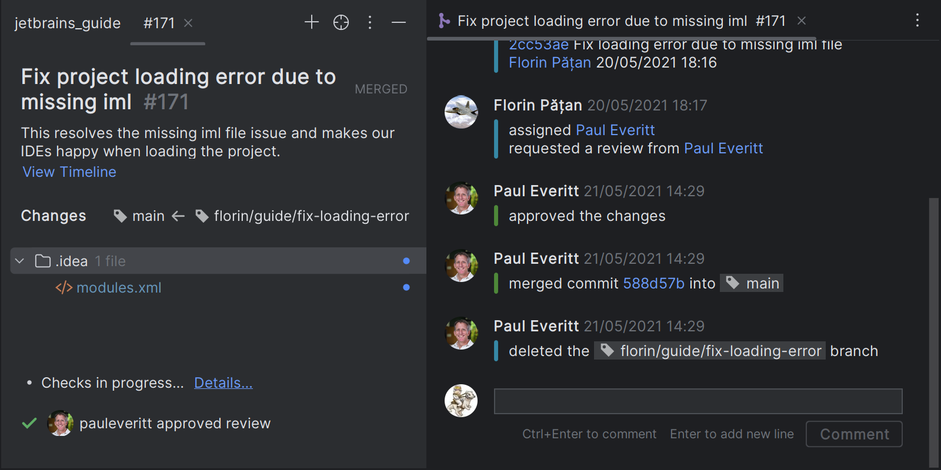Screen dimensions: 941x470
Task: Click the green approved checkmark icon
Action: [29, 423]
